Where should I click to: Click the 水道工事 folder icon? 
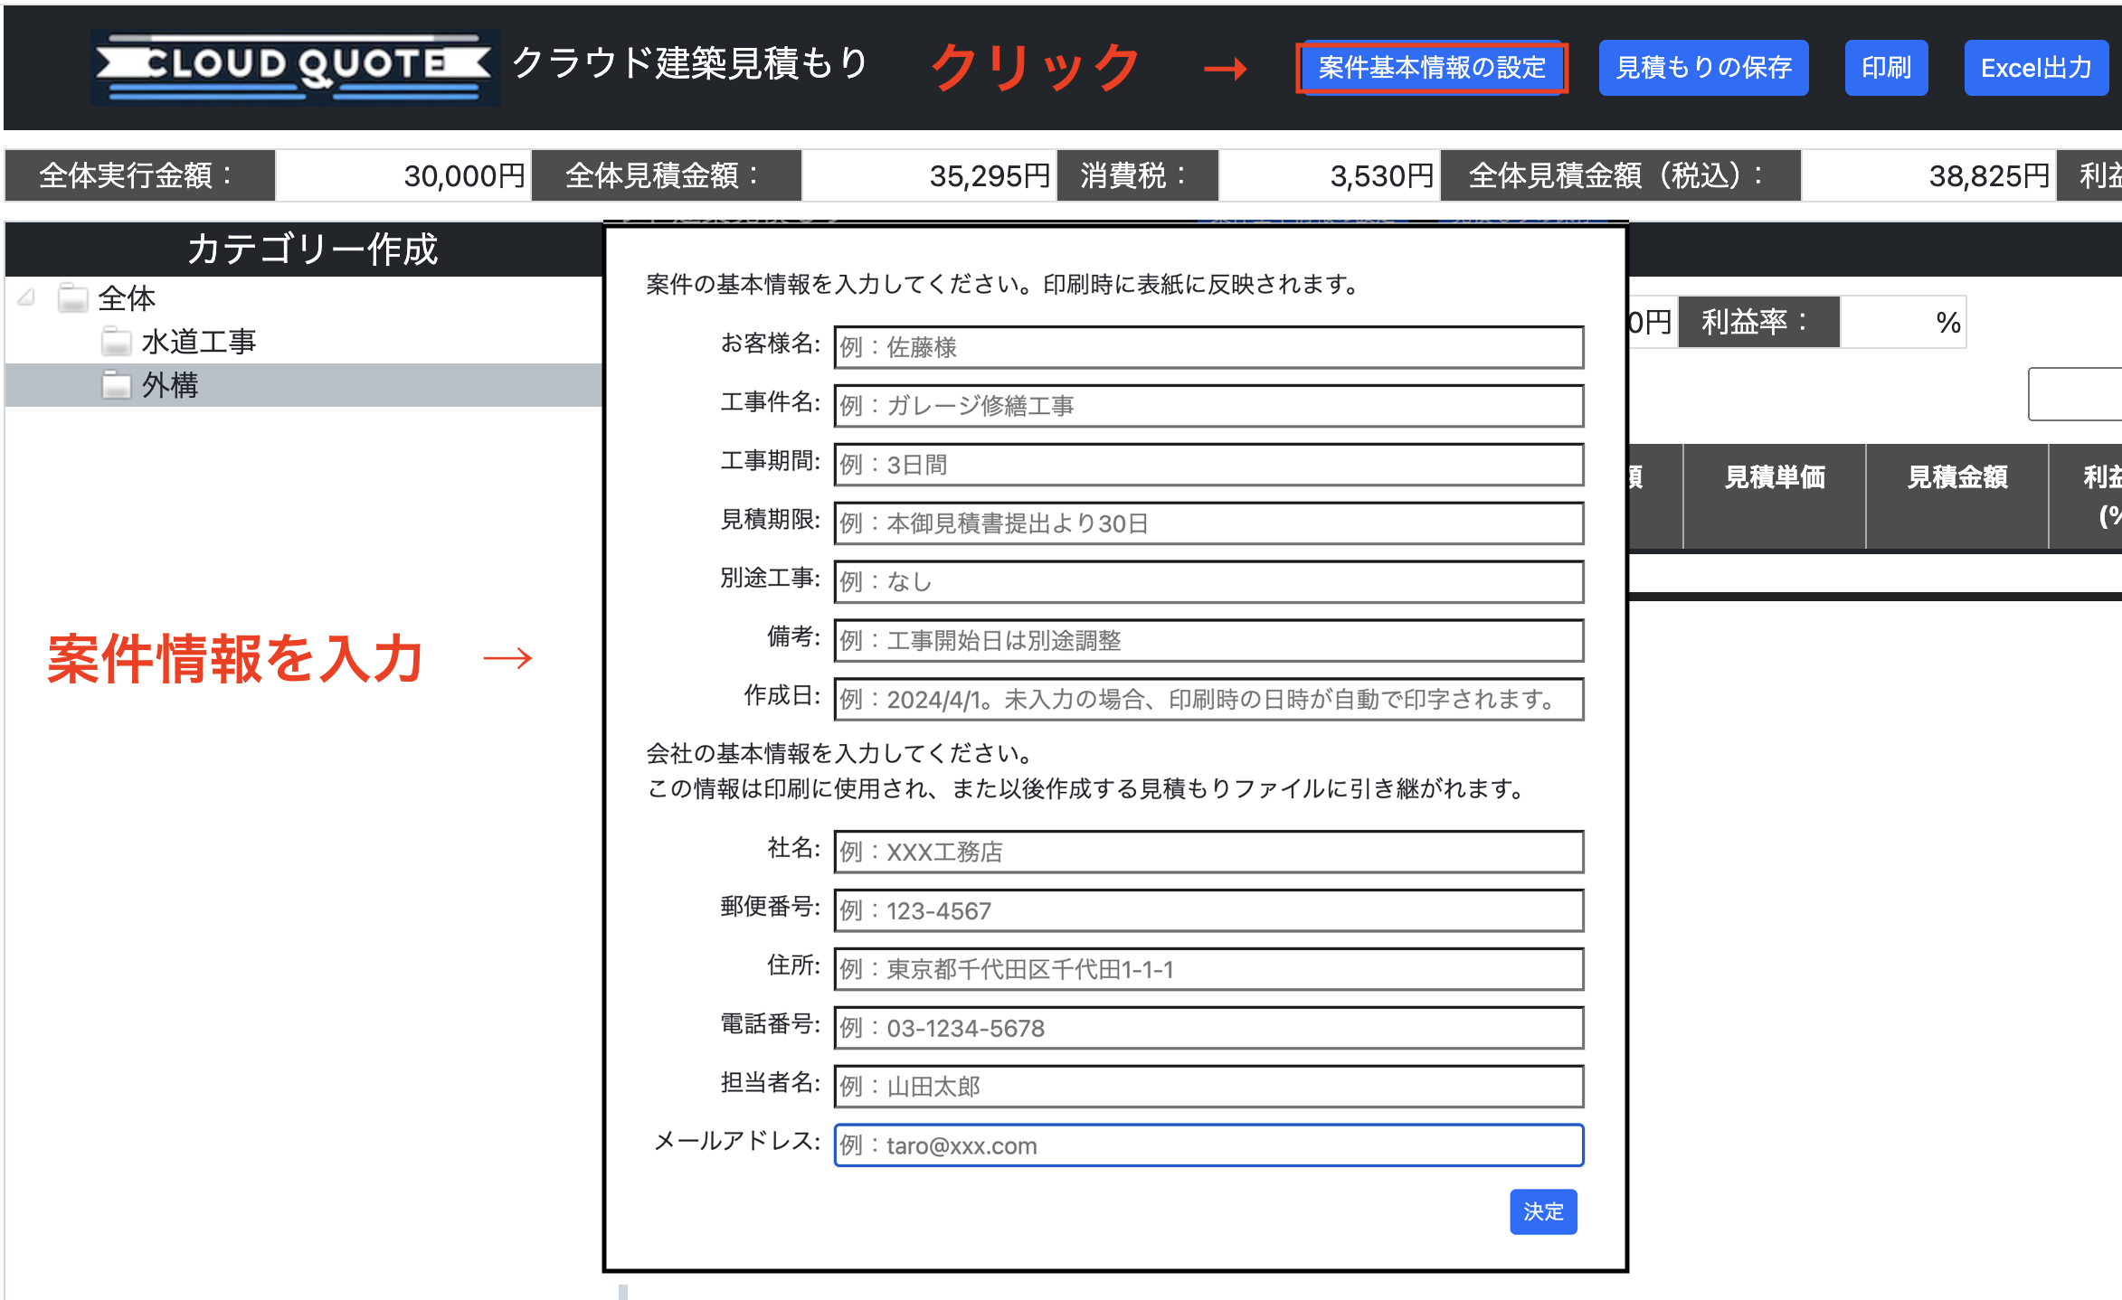point(116,342)
